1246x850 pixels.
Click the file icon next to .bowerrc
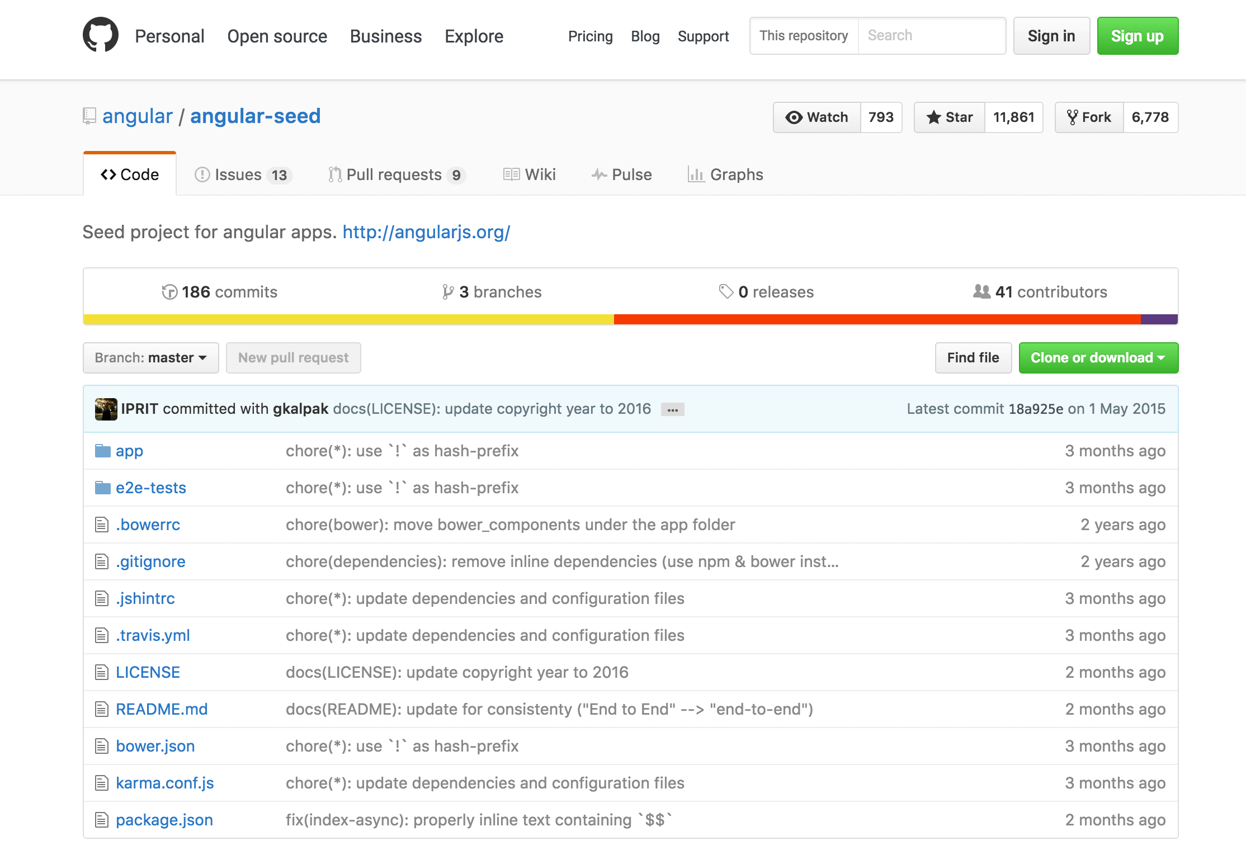[x=102, y=525]
